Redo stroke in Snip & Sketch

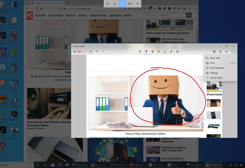(x=103, y=52)
